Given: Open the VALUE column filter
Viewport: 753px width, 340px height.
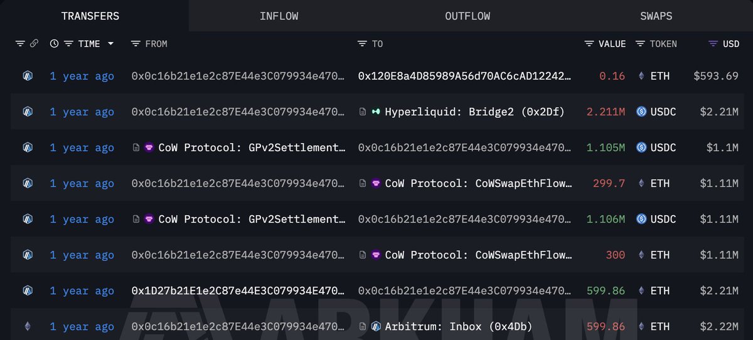Looking at the screenshot, I should pyautogui.click(x=589, y=44).
